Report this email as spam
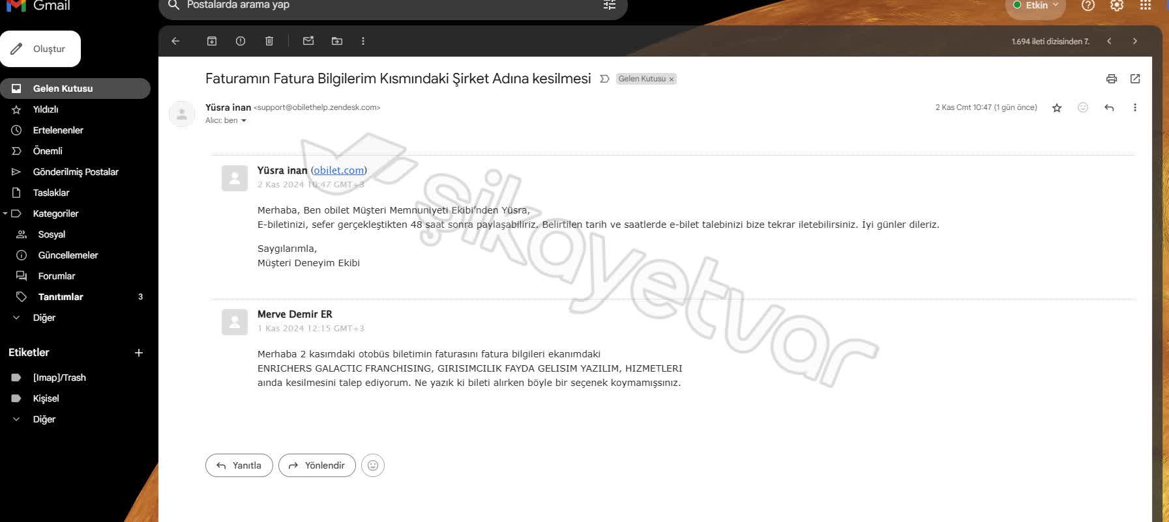This screenshot has width=1169, height=522. pos(241,41)
